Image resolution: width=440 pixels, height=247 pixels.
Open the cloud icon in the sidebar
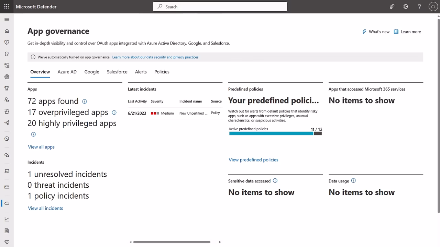coord(7,203)
